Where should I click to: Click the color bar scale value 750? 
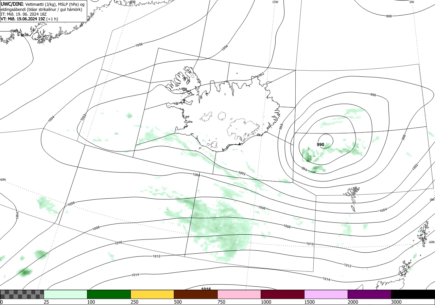(222, 302)
